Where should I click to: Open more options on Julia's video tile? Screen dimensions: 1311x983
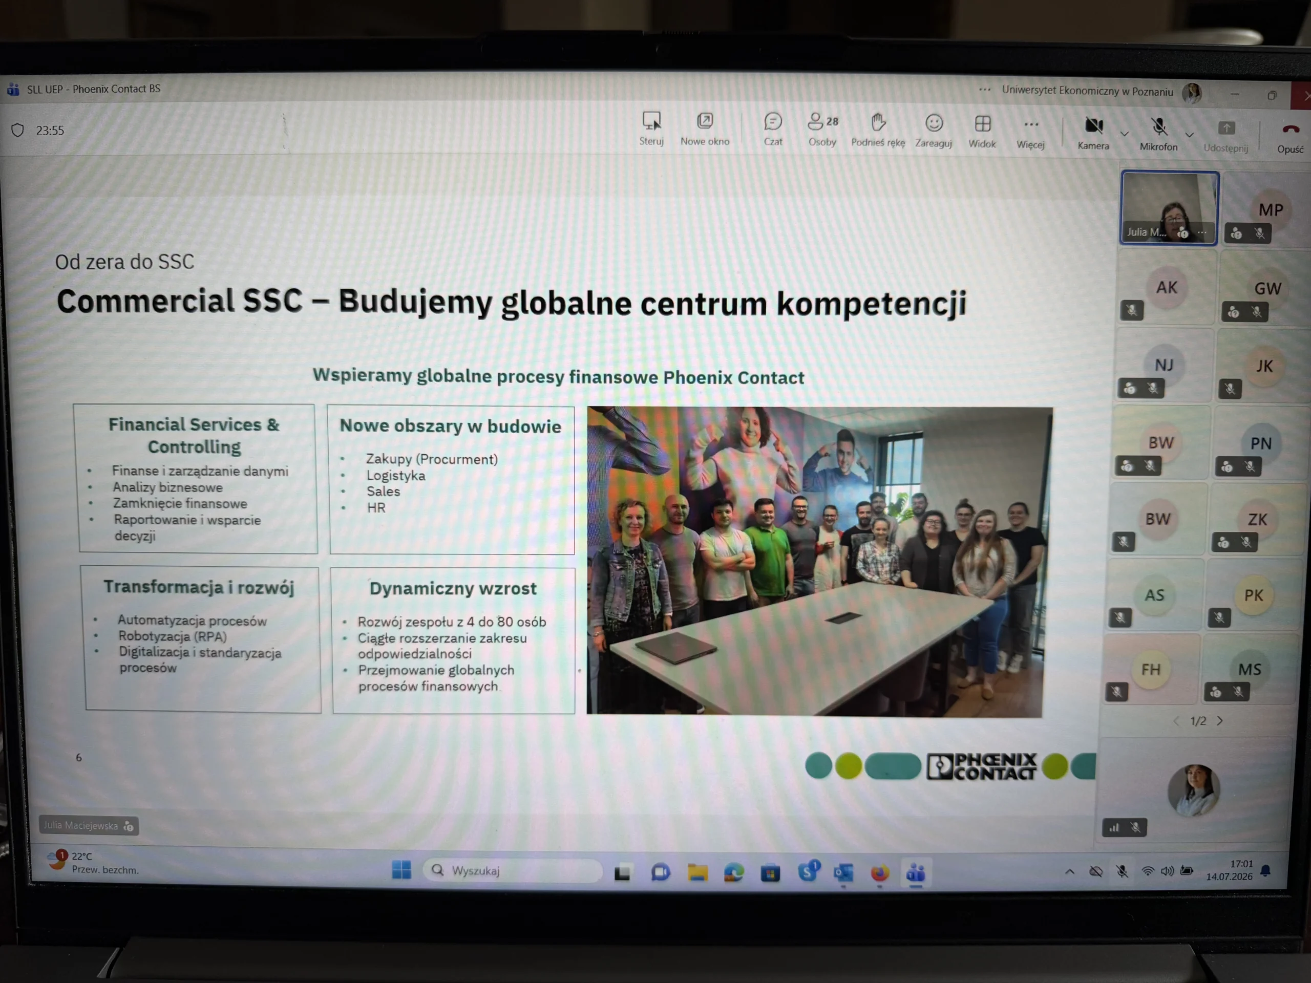click(x=1202, y=232)
